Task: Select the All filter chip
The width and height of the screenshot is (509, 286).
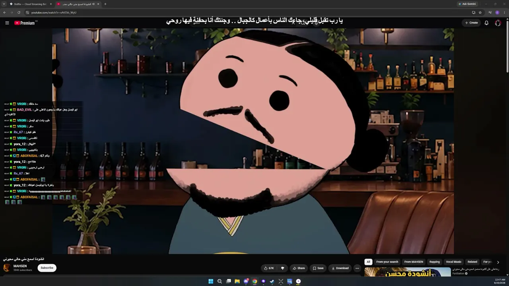Action: click(x=368, y=262)
